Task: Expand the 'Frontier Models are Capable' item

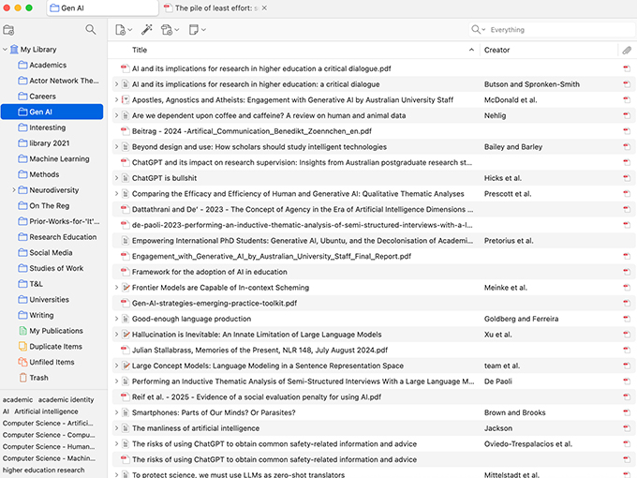Action: [x=116, y=288]
